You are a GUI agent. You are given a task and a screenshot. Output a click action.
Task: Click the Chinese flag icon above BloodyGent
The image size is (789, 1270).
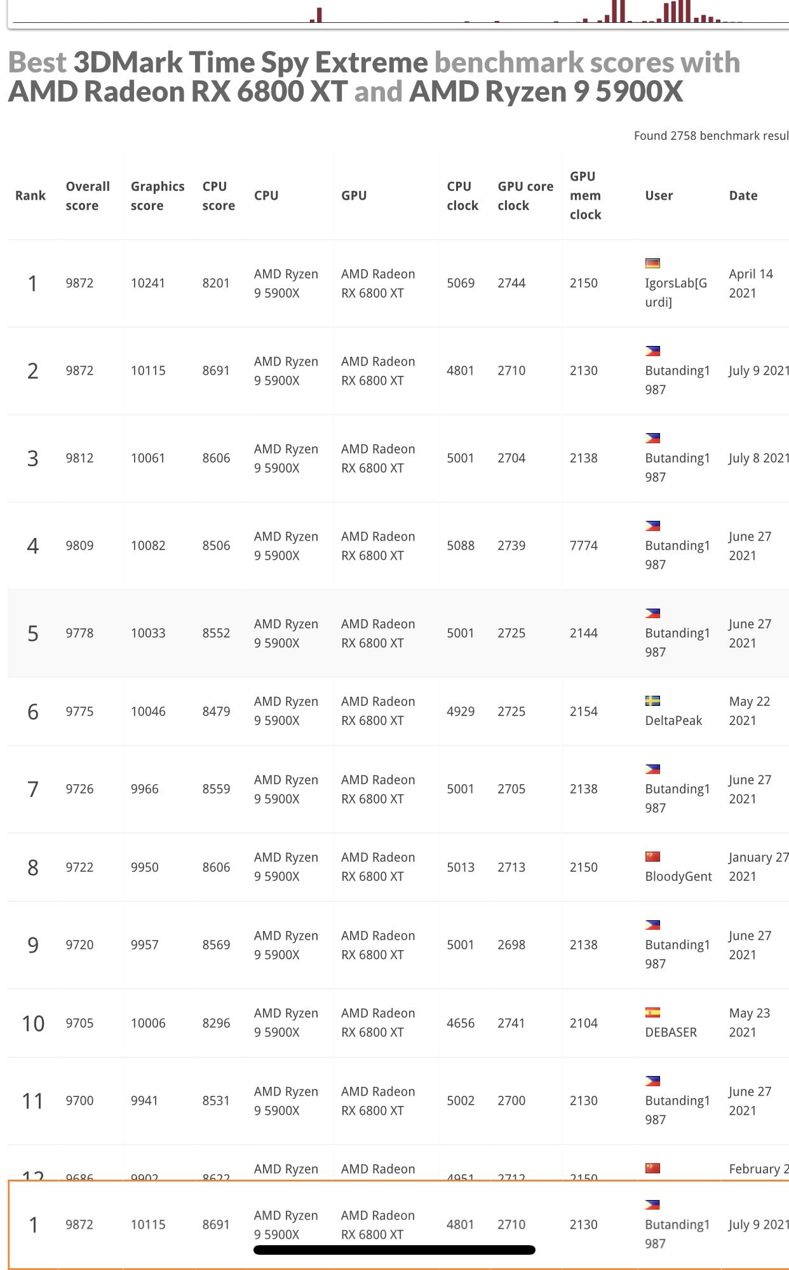coord(652,857)
